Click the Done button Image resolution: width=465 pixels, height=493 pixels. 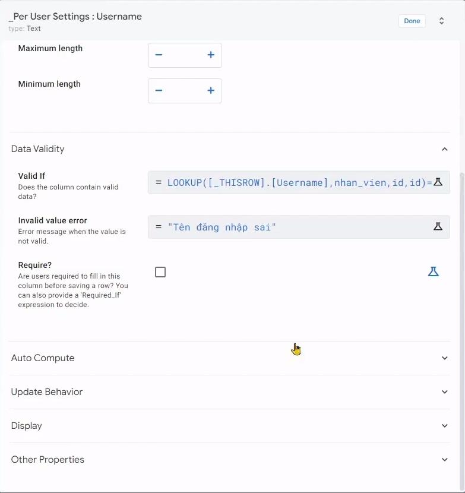coord(412,21)
